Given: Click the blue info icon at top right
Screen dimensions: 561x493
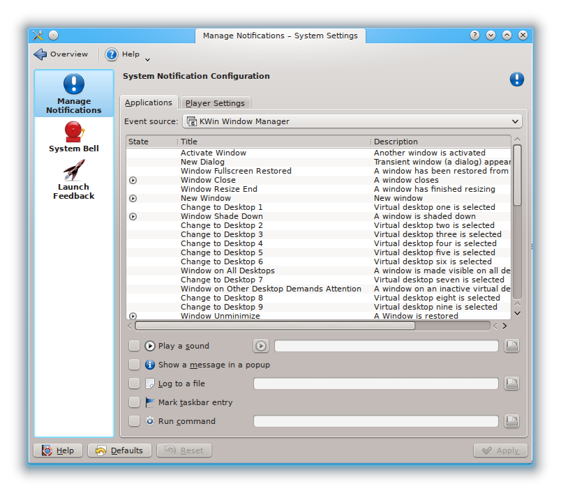Looking at the screenshot, I should (516, 79).
